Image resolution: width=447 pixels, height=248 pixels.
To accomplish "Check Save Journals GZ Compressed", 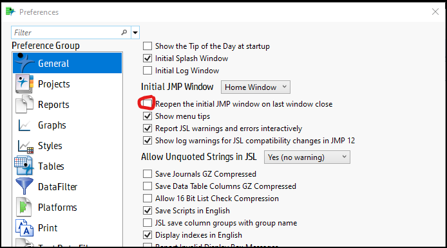I will 147,173.
